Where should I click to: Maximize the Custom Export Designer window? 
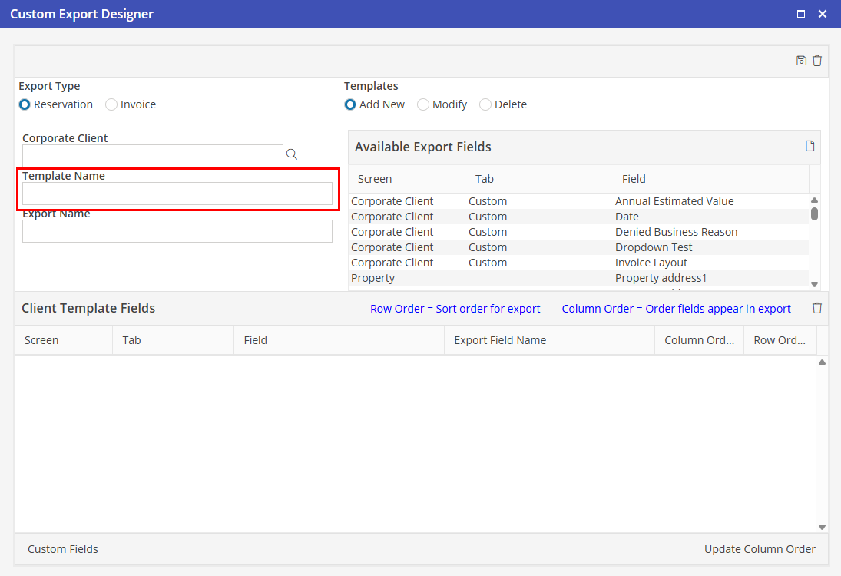point(801,14)
